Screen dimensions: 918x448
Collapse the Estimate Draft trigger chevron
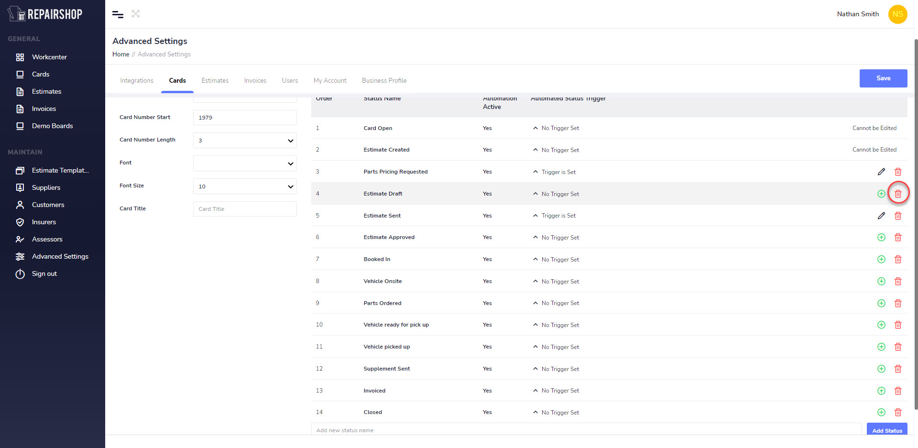535,194
